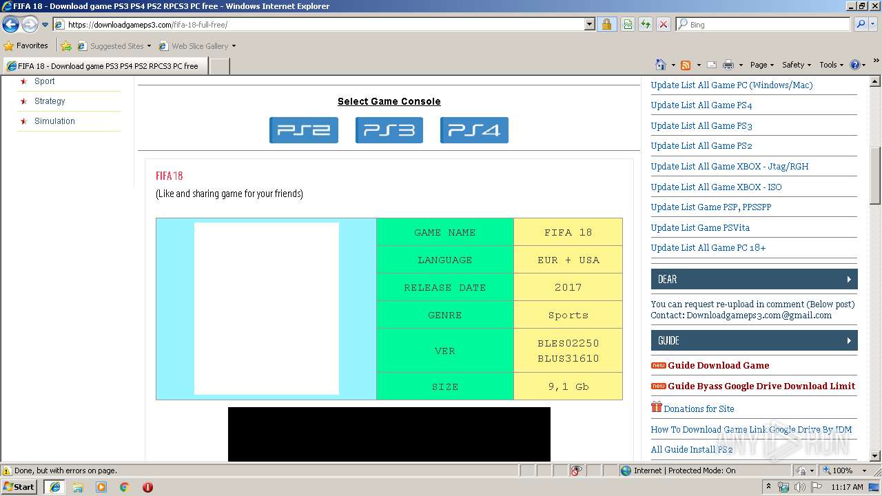Select the PS2 console button
Screen dimensions: 882x496
(x=304, y=130)
